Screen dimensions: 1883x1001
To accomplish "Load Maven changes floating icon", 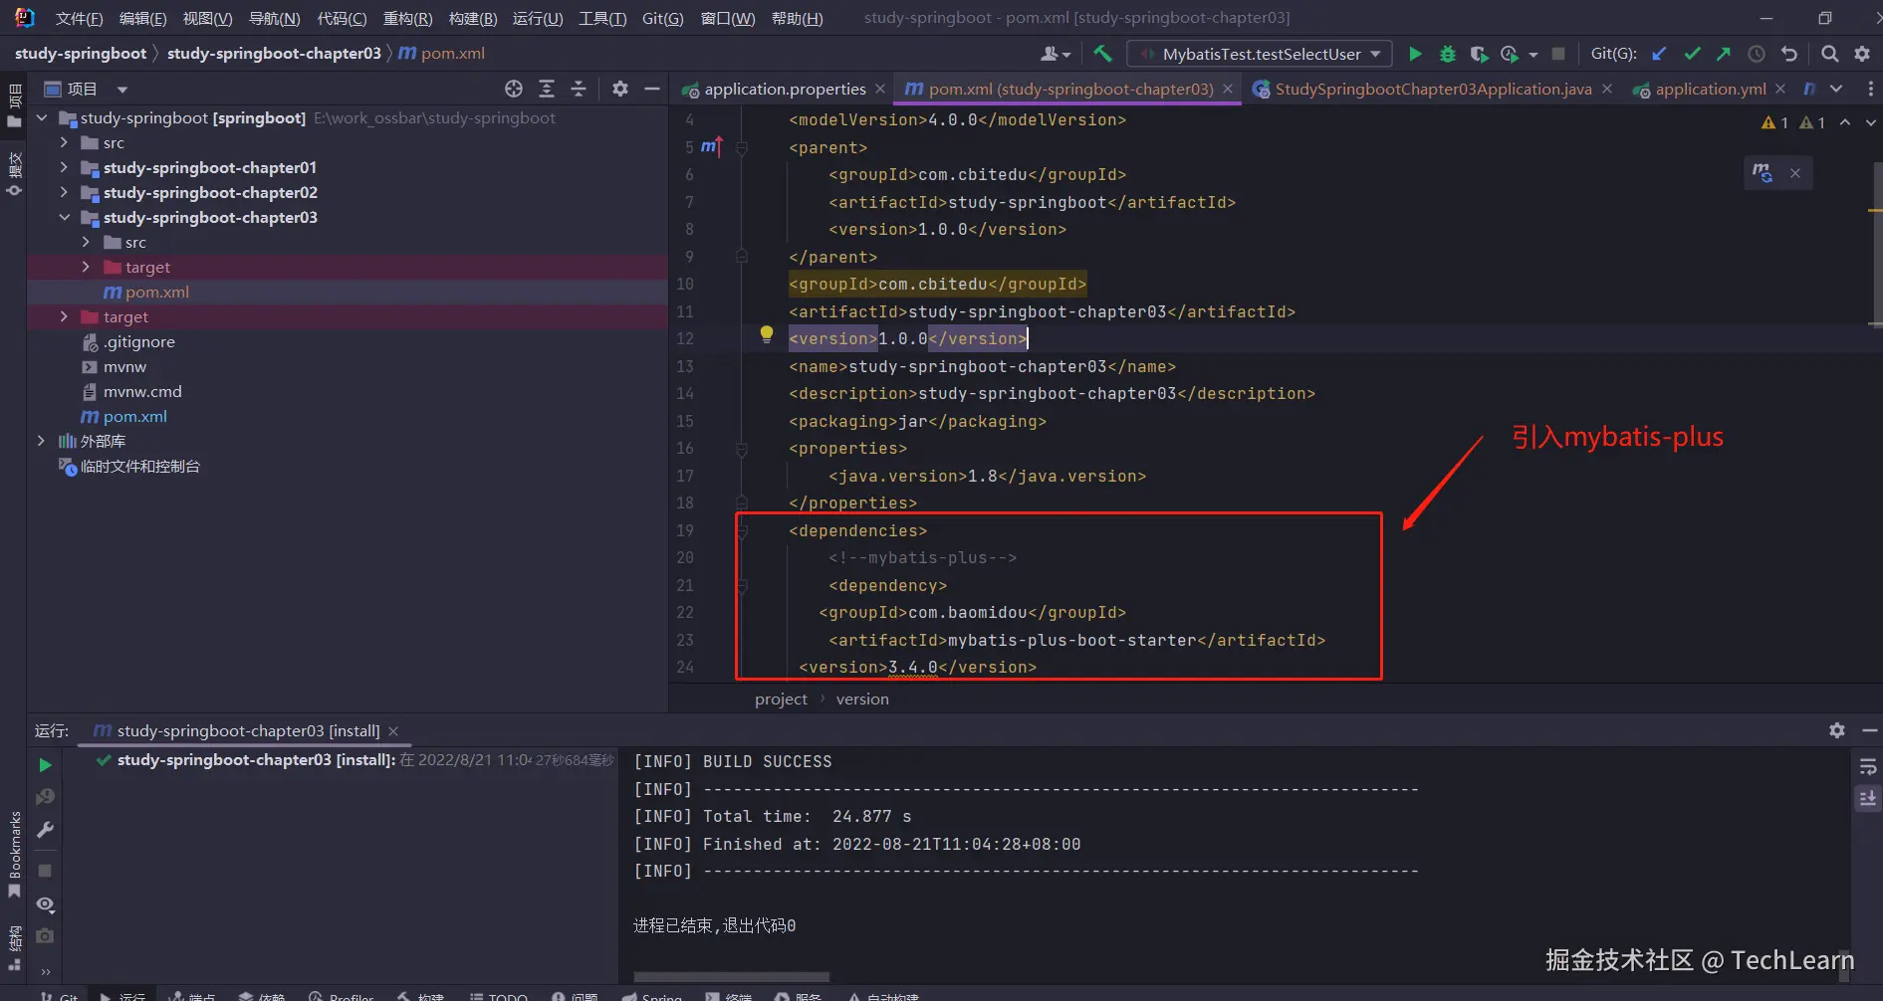I will pyautogui.click(x=1763, y=173).
